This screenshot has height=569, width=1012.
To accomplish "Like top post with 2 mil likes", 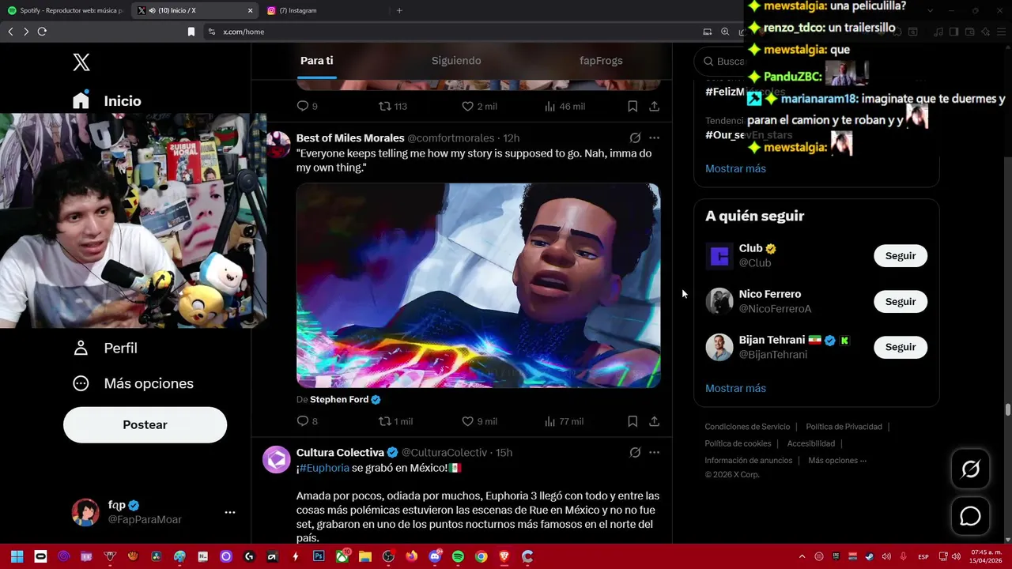I will pyautogui.click(x=479, y=106).
